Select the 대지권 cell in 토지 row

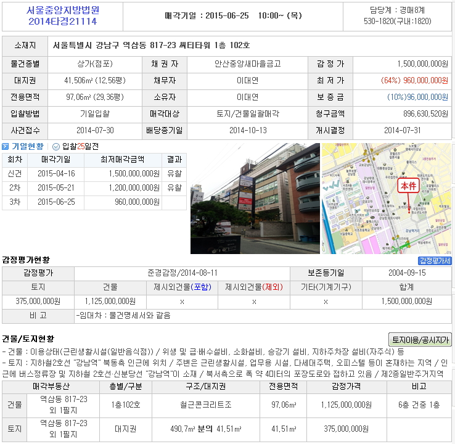[126, 429]
